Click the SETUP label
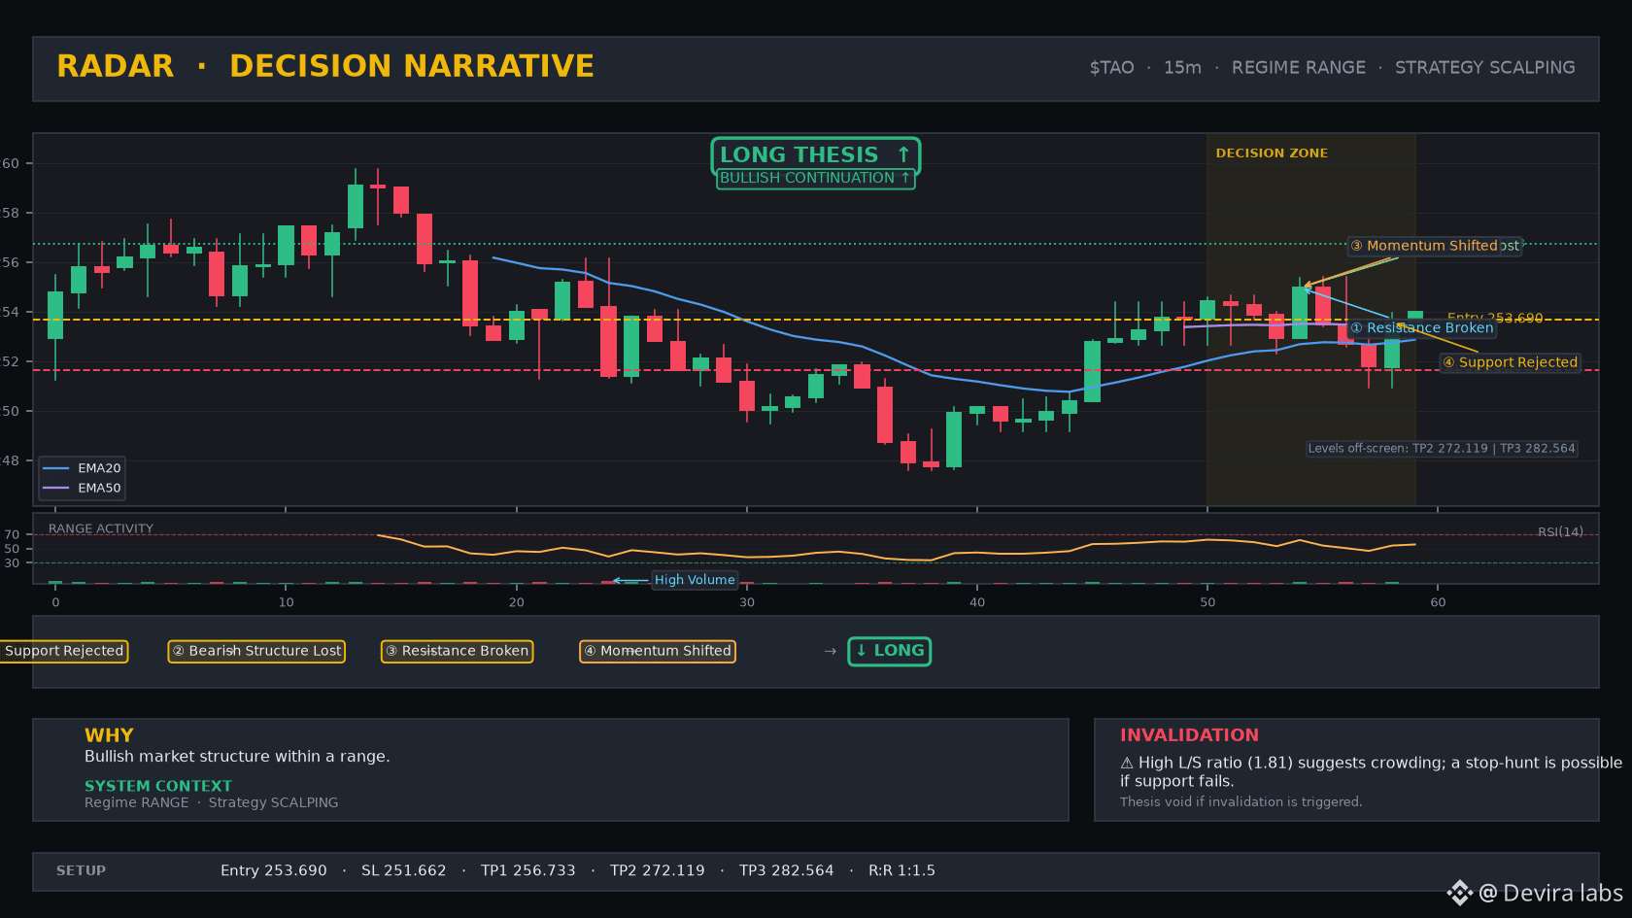The image size is (1632, 918). 81,870
